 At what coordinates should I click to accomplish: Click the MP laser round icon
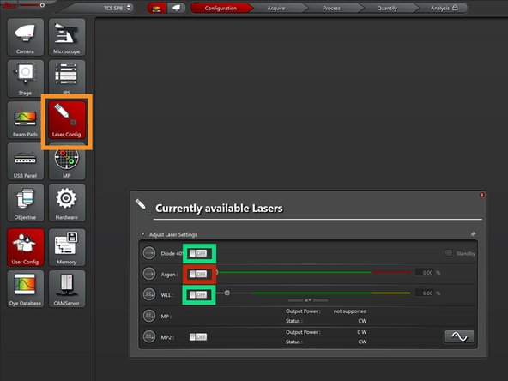point(149,316)
